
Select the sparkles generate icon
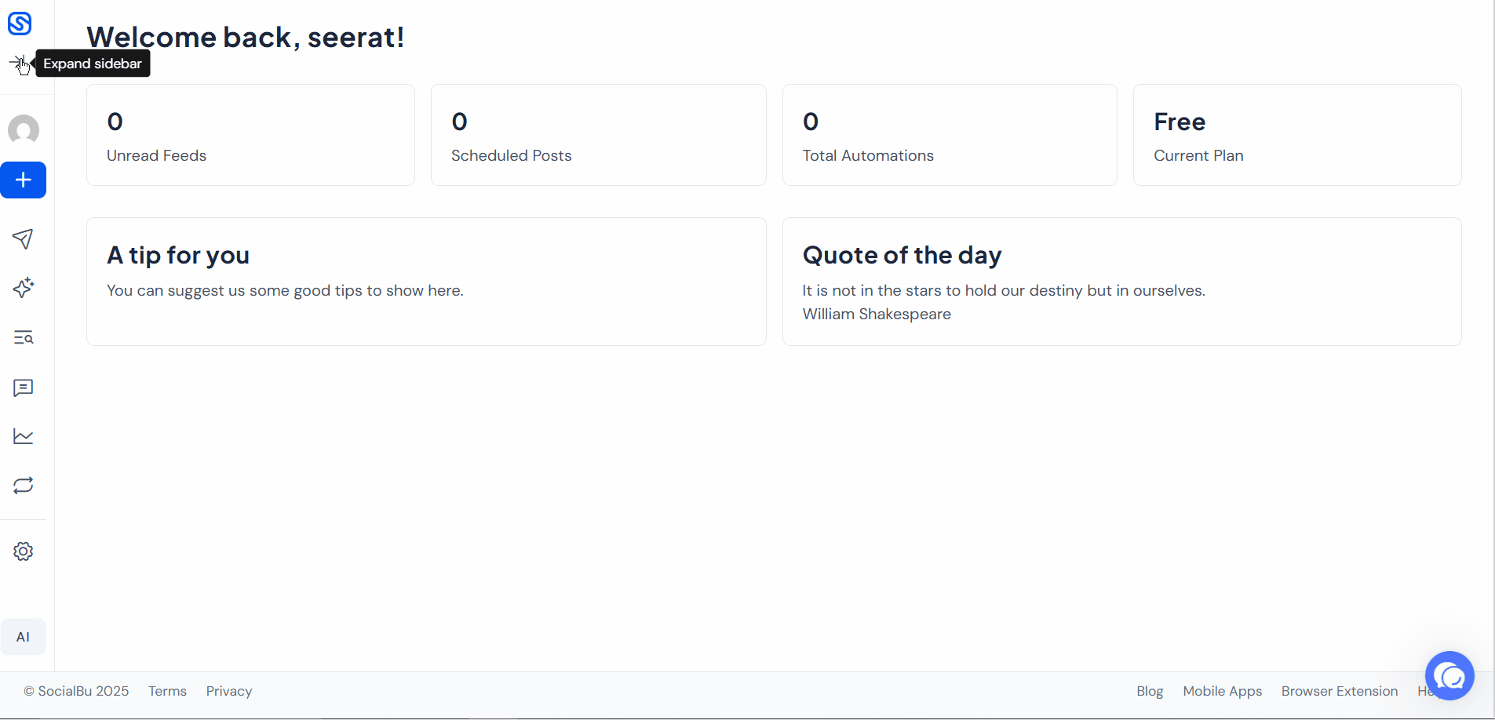click(x=24, y=288)
